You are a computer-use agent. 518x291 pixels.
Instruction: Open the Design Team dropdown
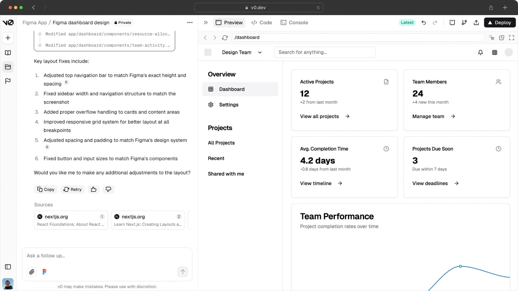click(x=242, y=52)
